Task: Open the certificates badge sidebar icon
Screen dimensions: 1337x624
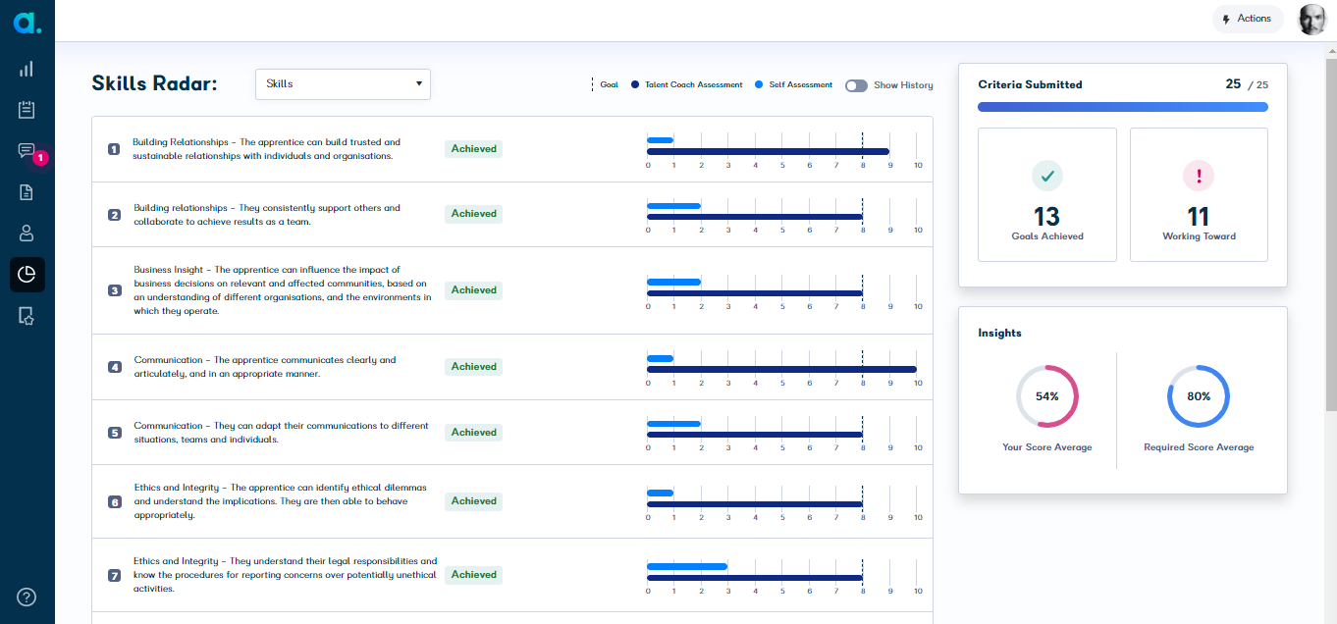Action: pos(26,316)
